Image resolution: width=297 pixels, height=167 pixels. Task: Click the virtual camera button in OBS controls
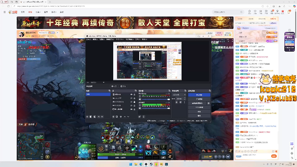click(x=197, y=103)
